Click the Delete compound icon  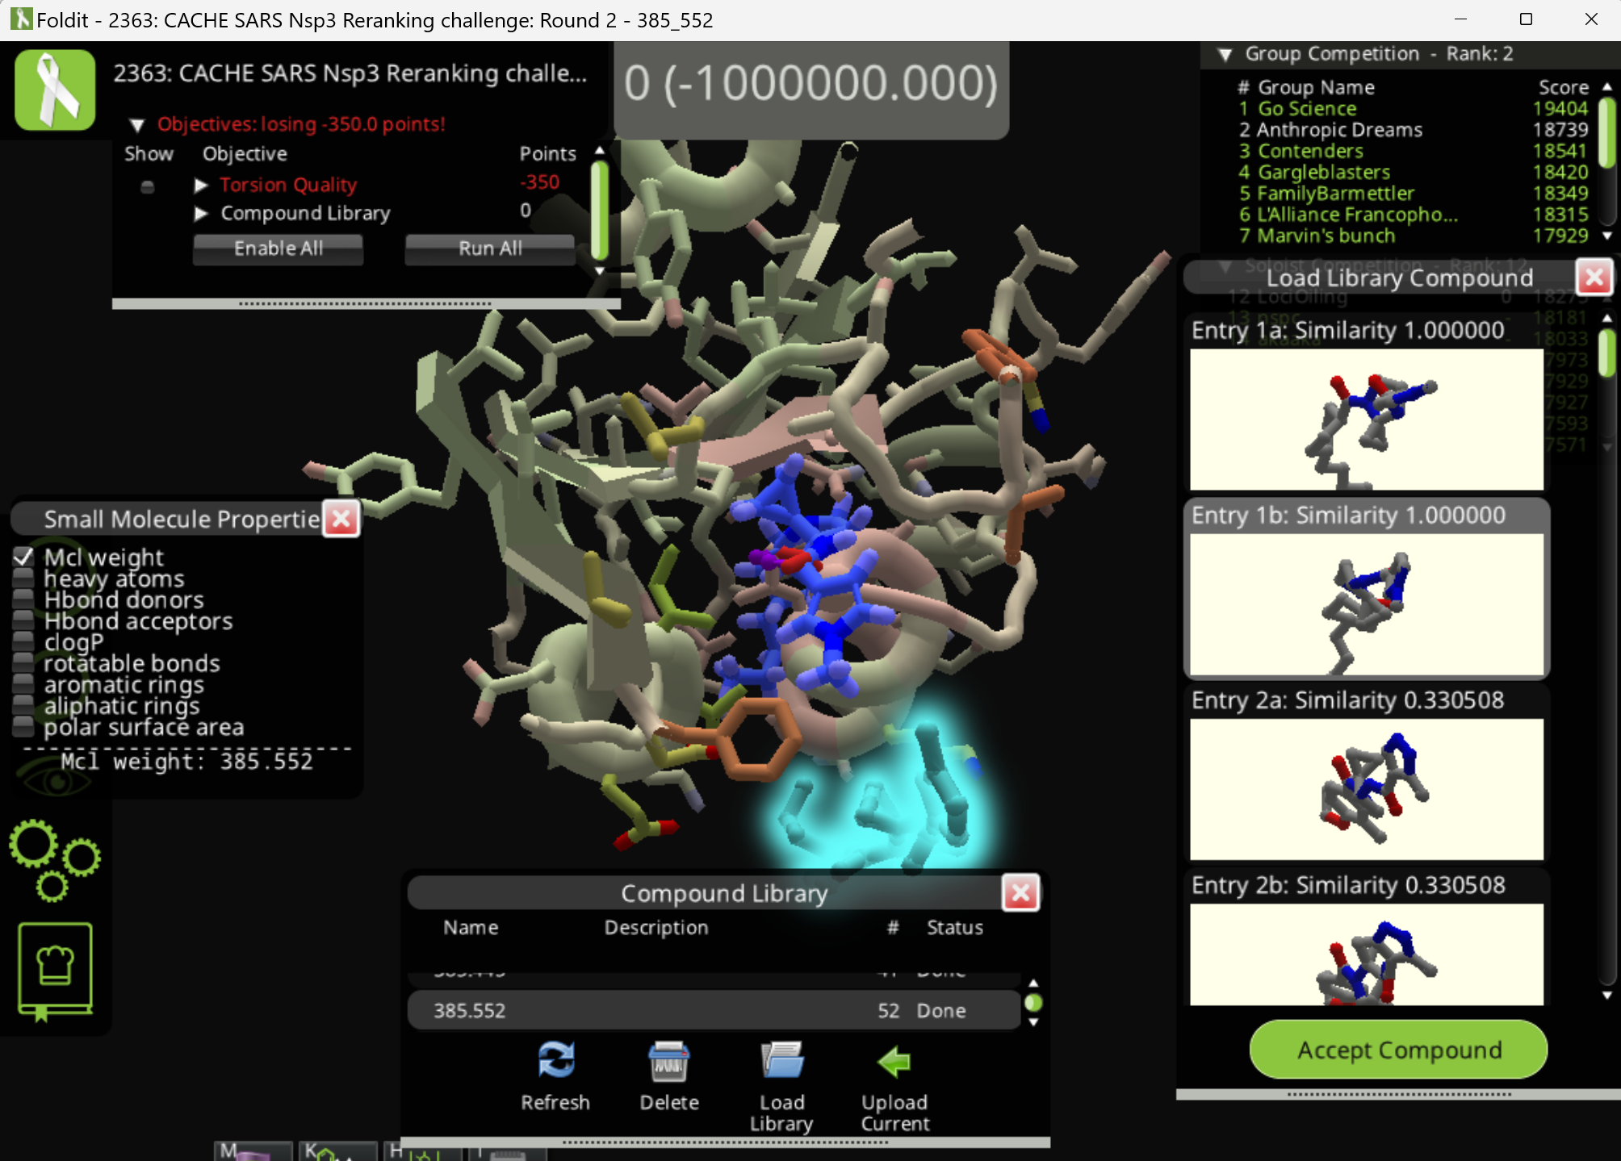coord(668,1060)
